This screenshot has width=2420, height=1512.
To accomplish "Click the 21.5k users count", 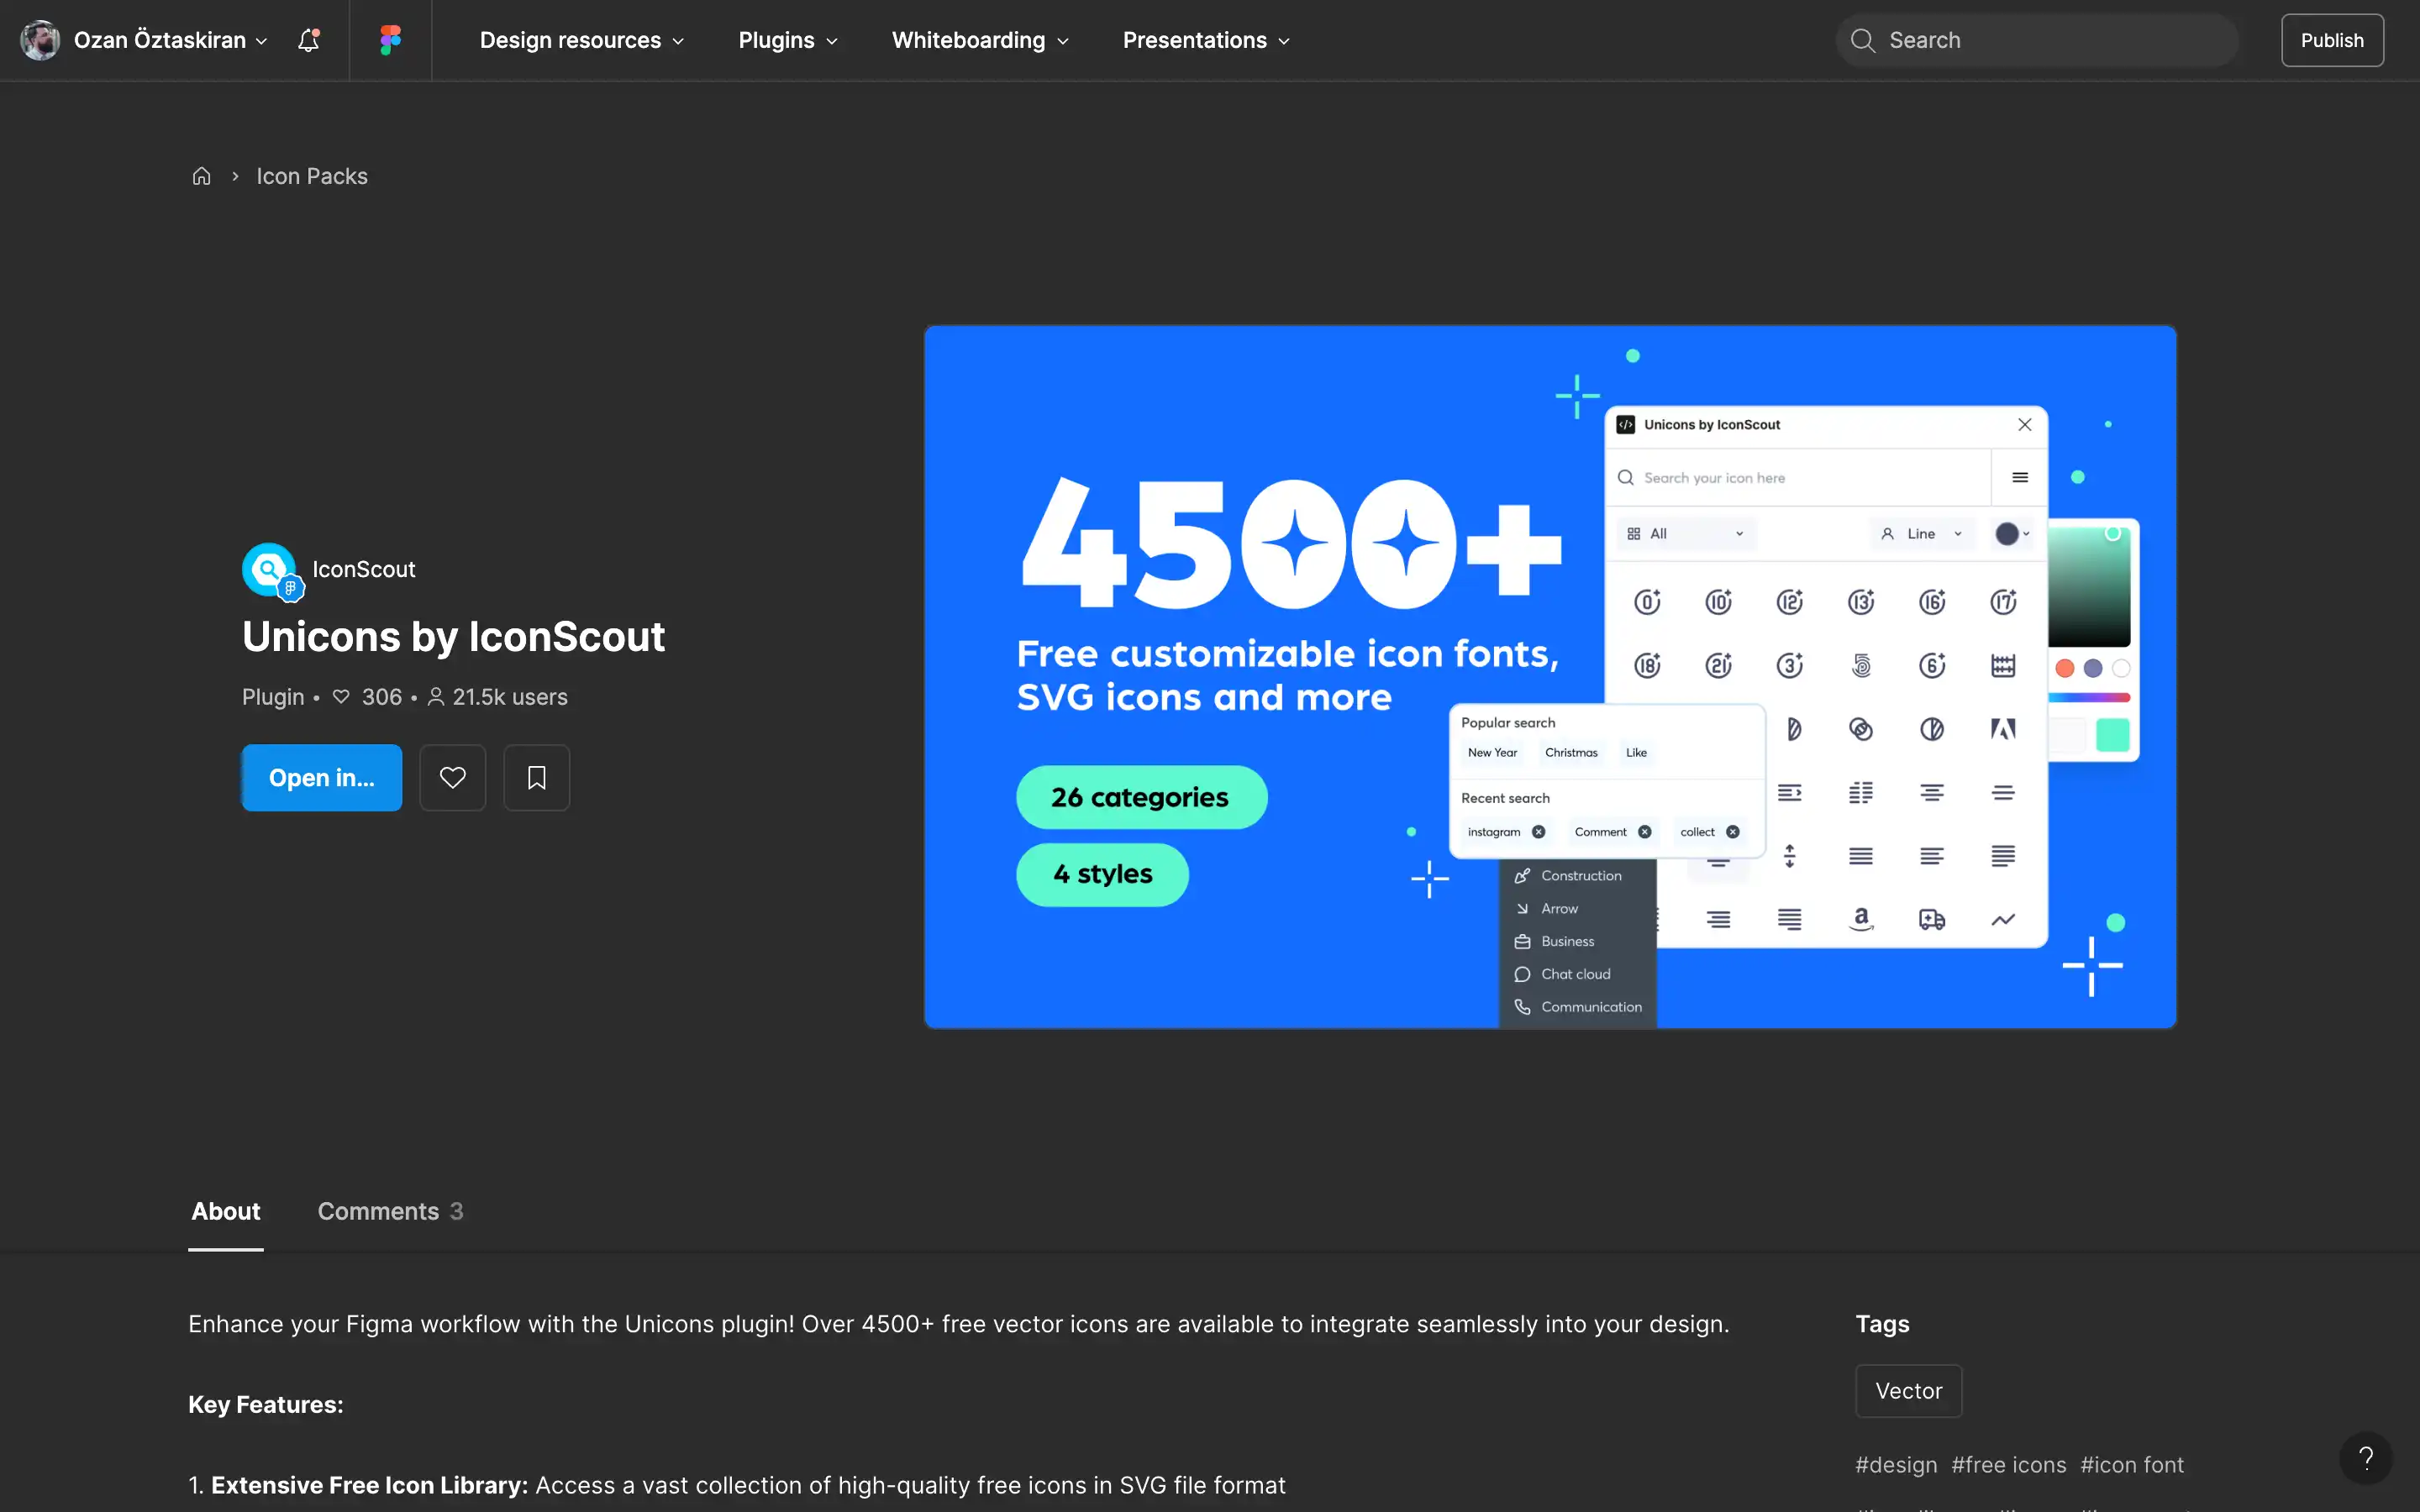I will point(498,697).
